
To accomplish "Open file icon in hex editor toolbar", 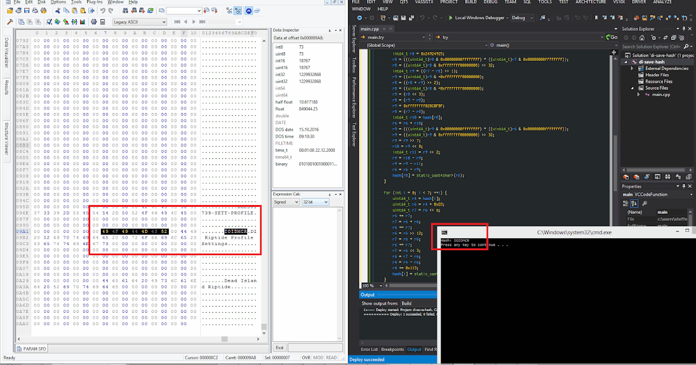I will pyautogui.click(x=10, y=10).
